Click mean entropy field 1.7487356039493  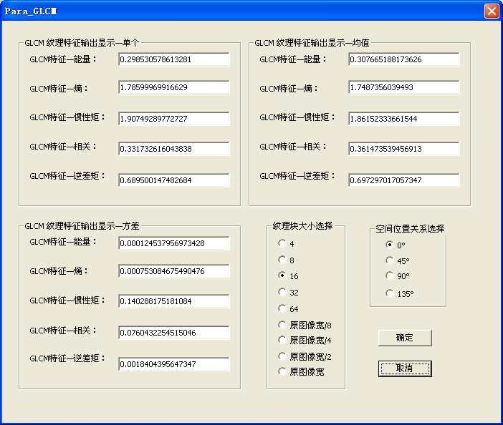[404, 87]
